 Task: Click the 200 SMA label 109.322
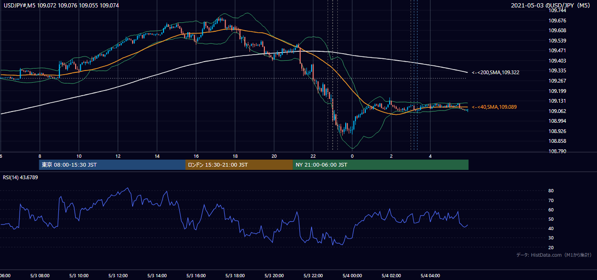(496, 73)
